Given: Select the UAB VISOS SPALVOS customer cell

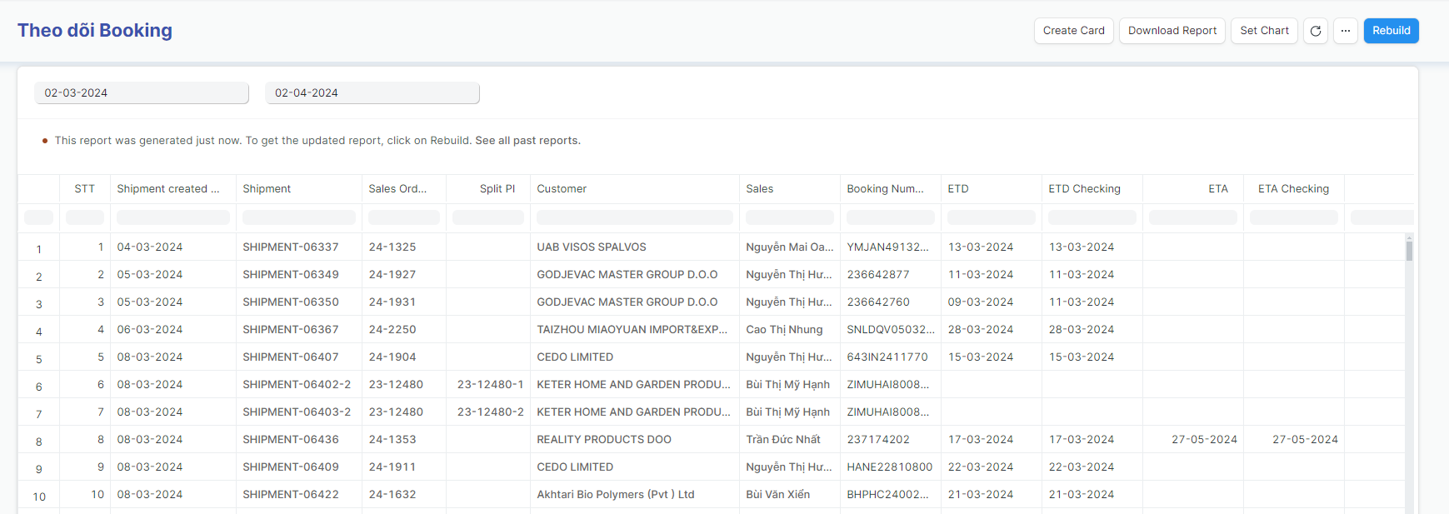Looking at the screenshot, I should (x=592, y=247).
